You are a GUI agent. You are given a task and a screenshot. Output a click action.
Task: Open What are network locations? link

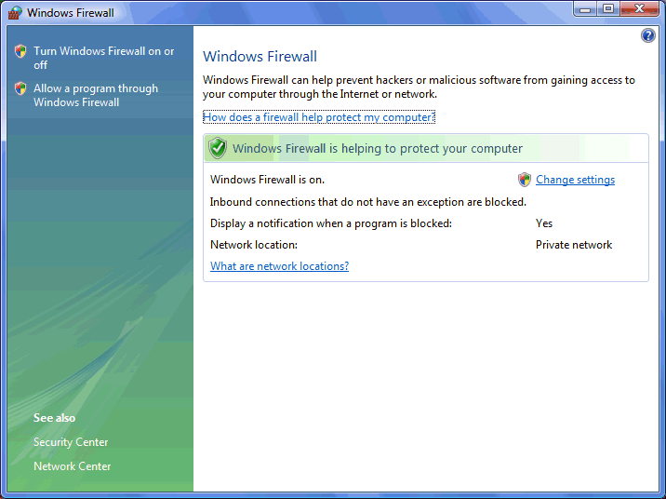[279, 266]
